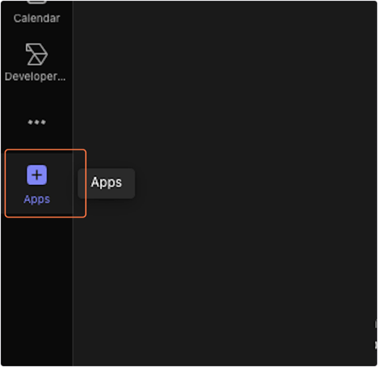Screen dimensions: 378x367
Task: Open the Developer Portal sidebar app
Action: tap(36, 62)
